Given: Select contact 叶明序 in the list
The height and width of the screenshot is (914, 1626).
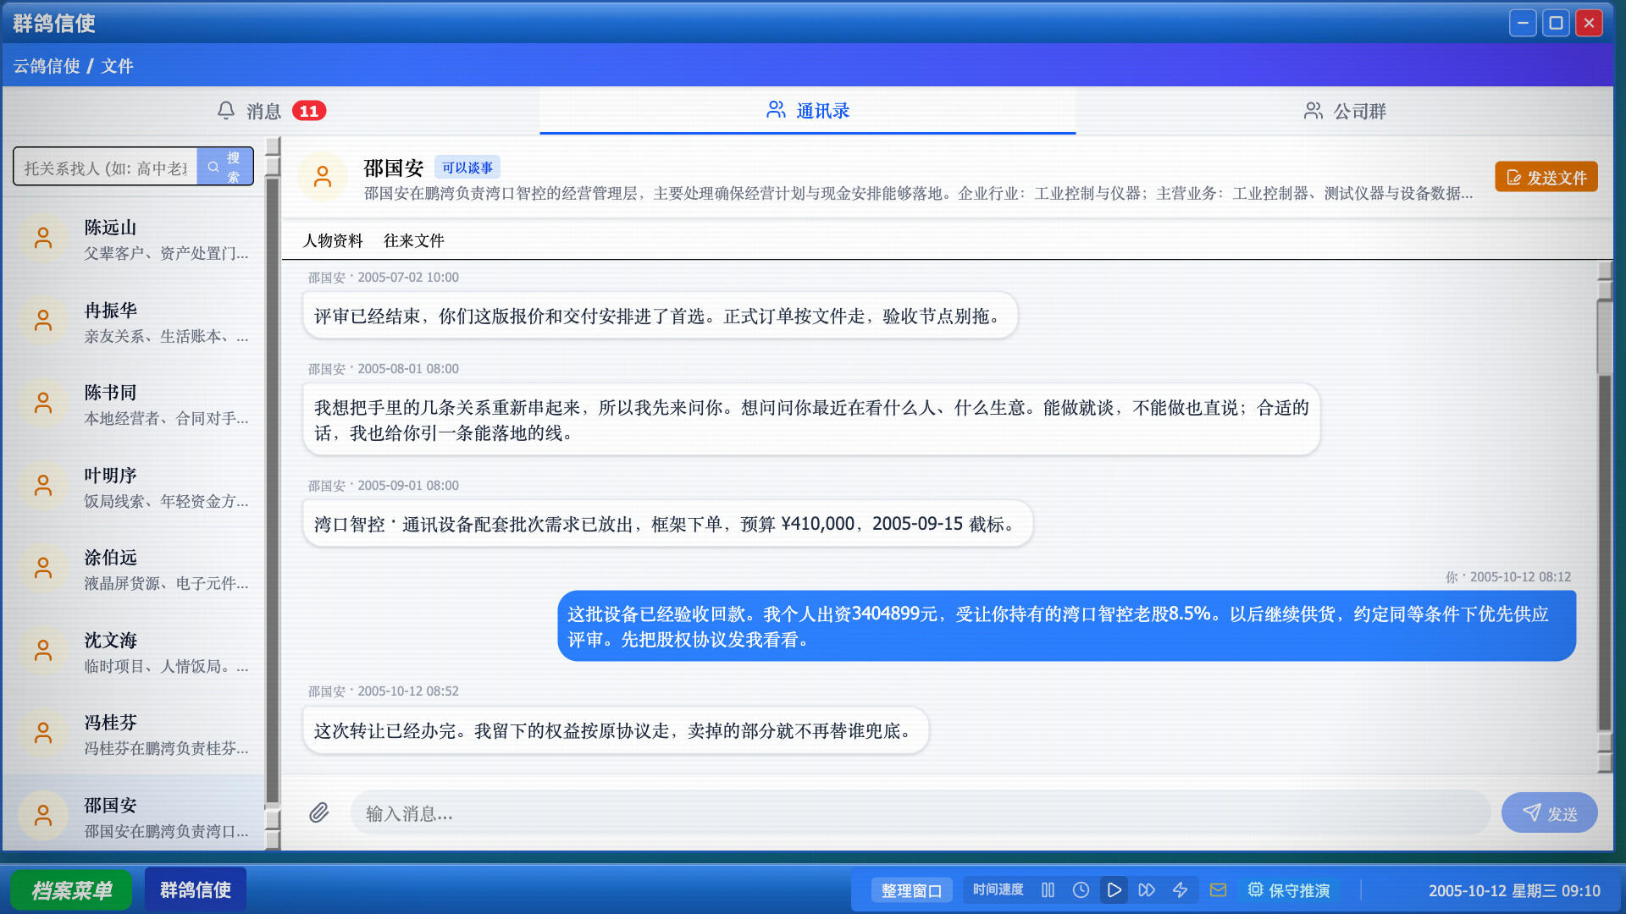Looking at the screenshot, I should click(x=134, y=487).
